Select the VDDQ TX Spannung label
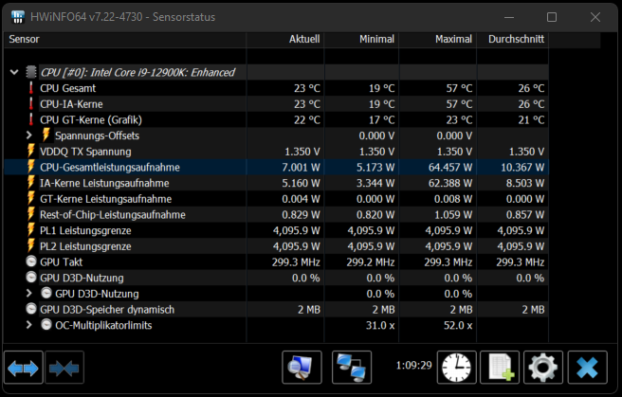Screen dimensions: 622x397 point(85,152)
